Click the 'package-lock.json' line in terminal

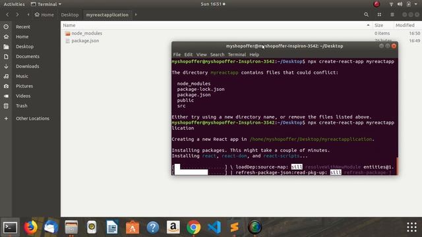(x=200, y=90)
